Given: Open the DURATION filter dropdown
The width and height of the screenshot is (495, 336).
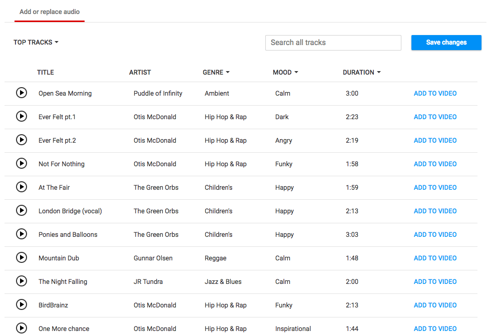Looking at the screenshot, I should click(362, 72).
